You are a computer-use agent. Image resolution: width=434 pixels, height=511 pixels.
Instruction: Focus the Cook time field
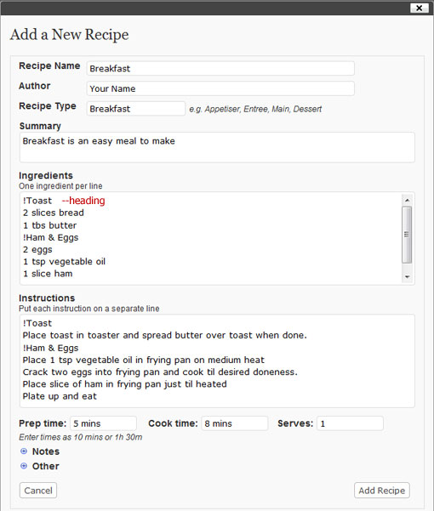(235, 423)
